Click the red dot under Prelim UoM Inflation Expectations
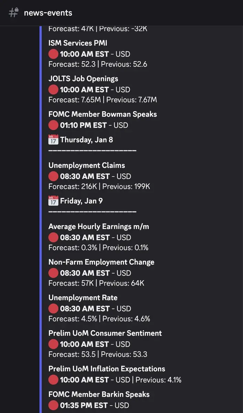This screenshot has width=243, height=413. [53, 380]
